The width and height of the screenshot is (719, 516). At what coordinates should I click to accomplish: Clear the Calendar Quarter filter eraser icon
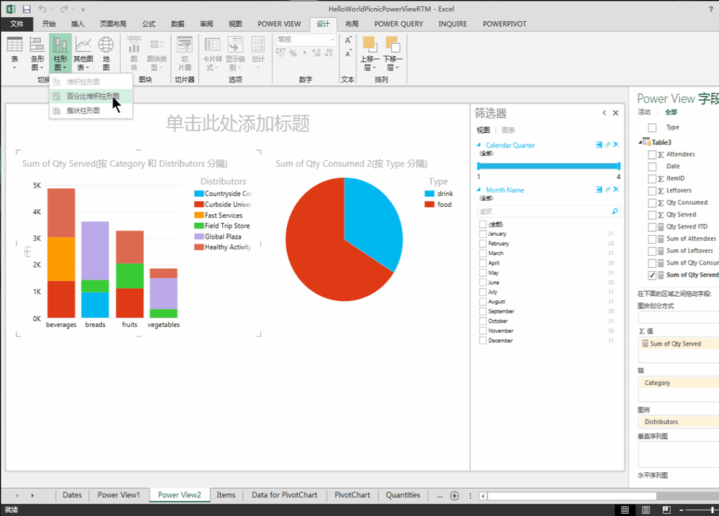coord(608,144)
